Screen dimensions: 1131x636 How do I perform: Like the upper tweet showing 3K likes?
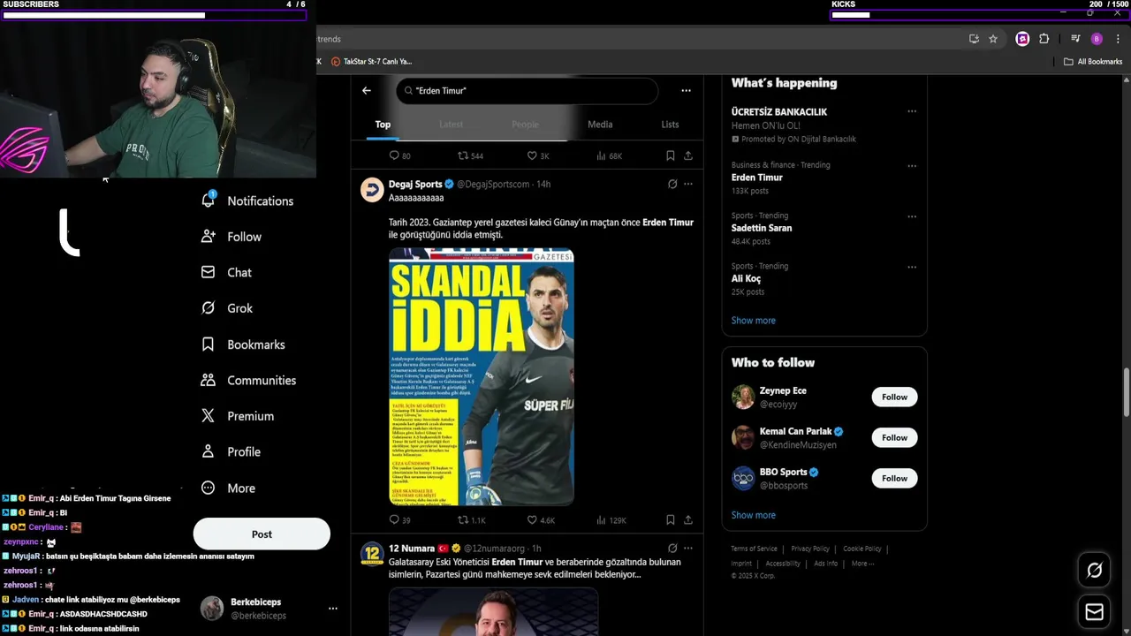tap(538, 155)
